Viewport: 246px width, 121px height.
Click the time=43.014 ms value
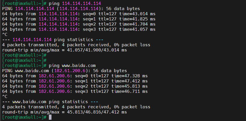(x=137, y=14)
